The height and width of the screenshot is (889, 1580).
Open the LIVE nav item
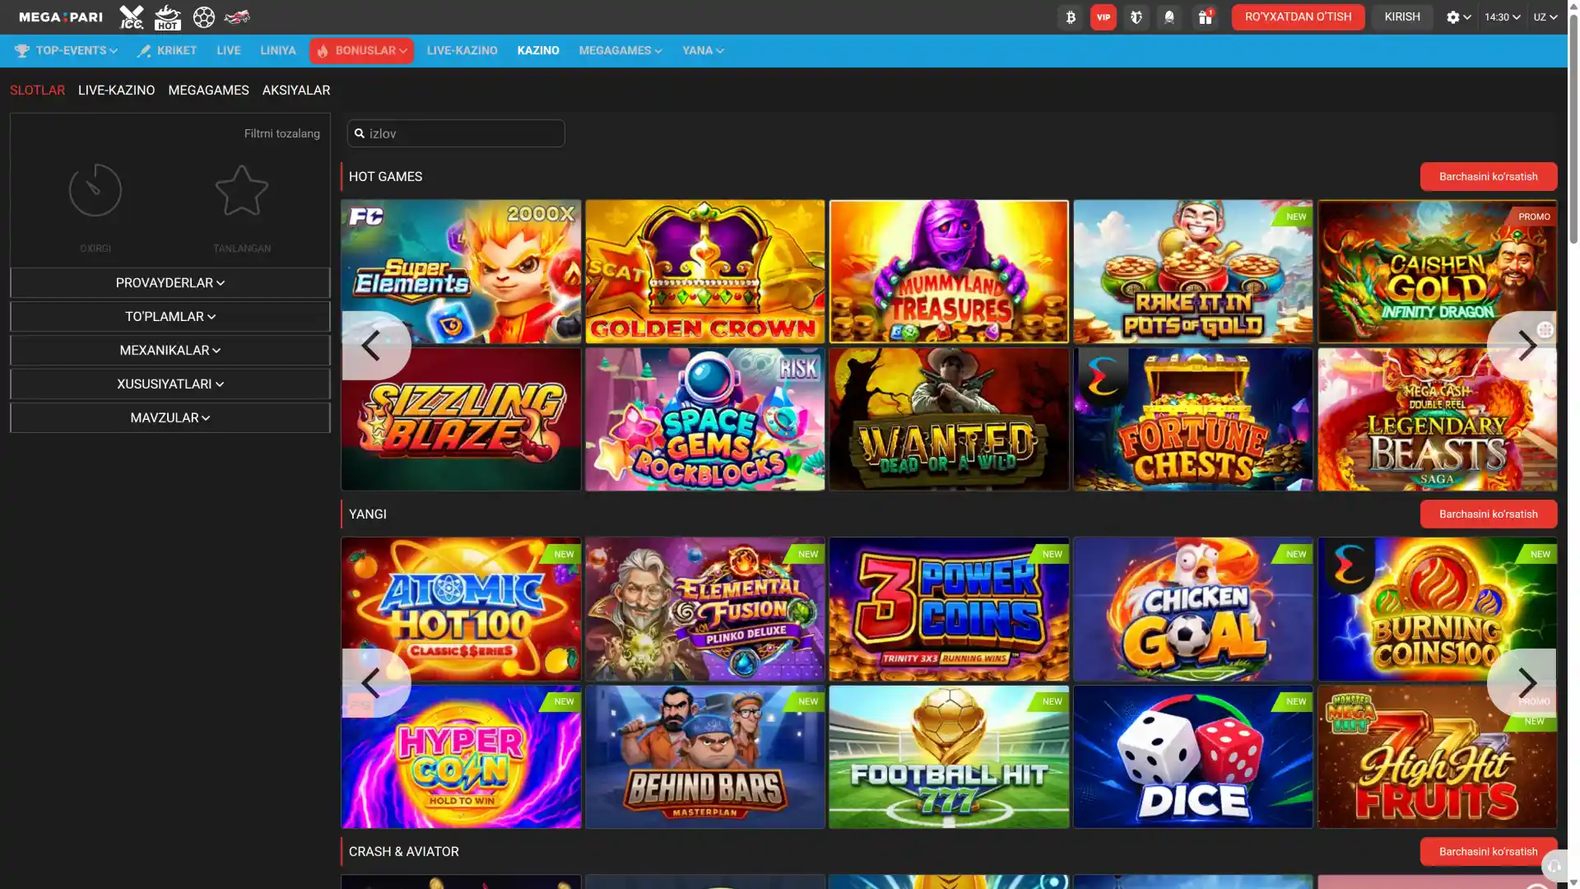[x=229, y=51]
